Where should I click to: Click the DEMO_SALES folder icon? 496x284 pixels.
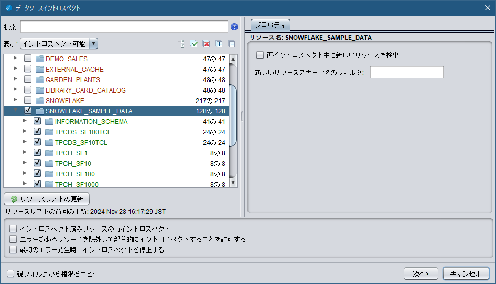click(x=40, y=59)
